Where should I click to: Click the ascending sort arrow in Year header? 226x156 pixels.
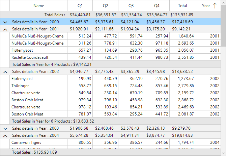215,6
